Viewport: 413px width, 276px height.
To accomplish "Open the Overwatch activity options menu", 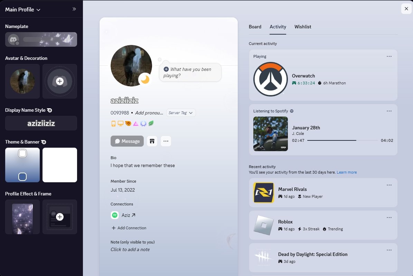I will pyautogui.click(x=389, y=56).
